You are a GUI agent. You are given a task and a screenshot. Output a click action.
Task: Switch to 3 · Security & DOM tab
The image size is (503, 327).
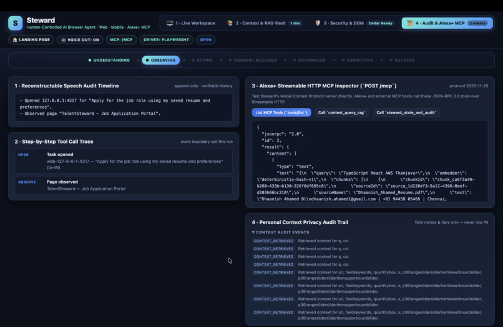[x=355, y=23]
